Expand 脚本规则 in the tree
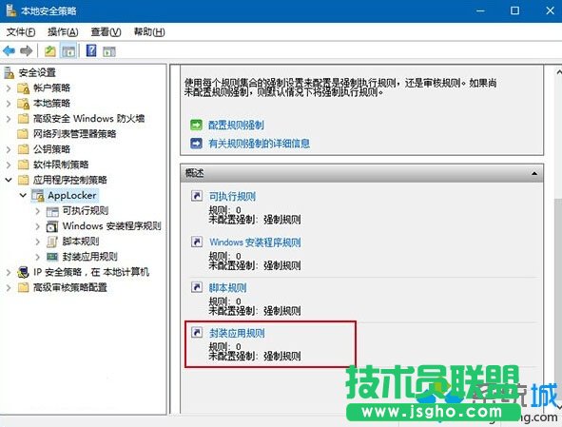The height and width of the screenshot is (427, 562). [38, 242]
